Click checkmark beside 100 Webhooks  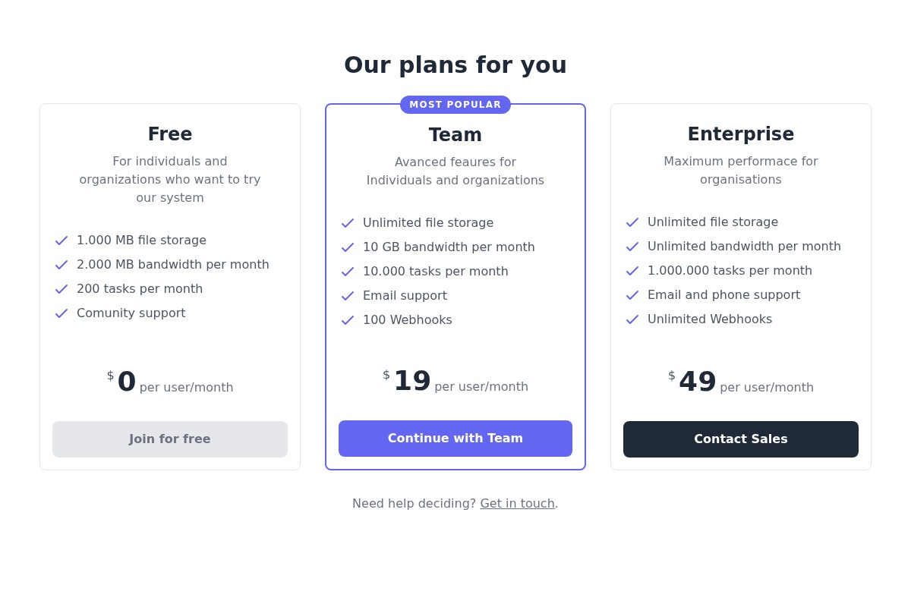pyautogui.click(x=348, y=320)
